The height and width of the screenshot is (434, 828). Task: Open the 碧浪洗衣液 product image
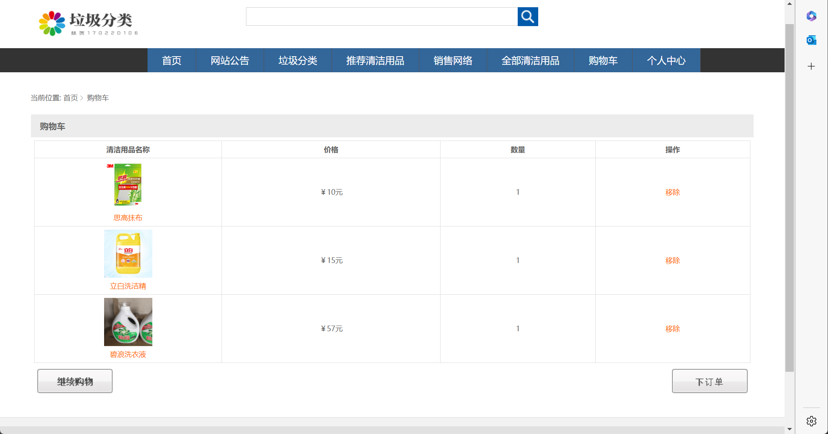click(128, 322)
